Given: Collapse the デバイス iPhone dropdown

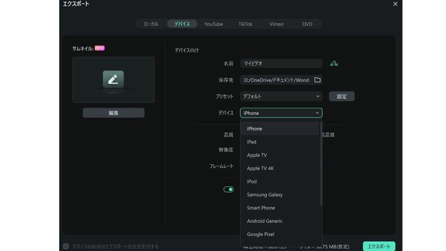Looking at the screenshot, I should pos(281,113).
